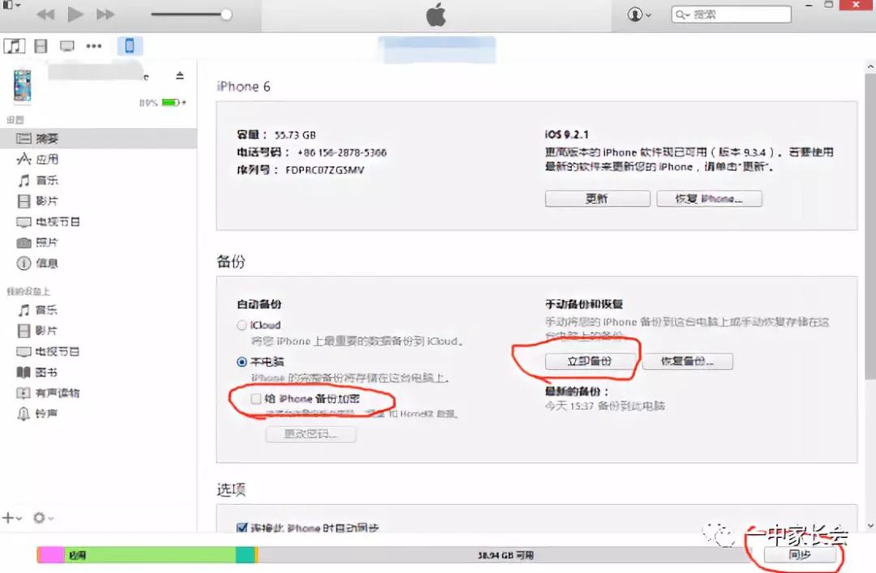Screen dimensions: 876x573
Task: Open 信息 info in sidebar
Action: pyautogui.click(x=38, y=263)
